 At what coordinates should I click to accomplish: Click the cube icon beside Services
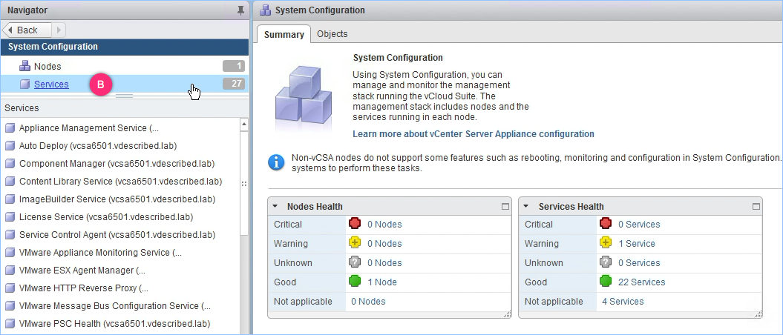click(25, 84)
